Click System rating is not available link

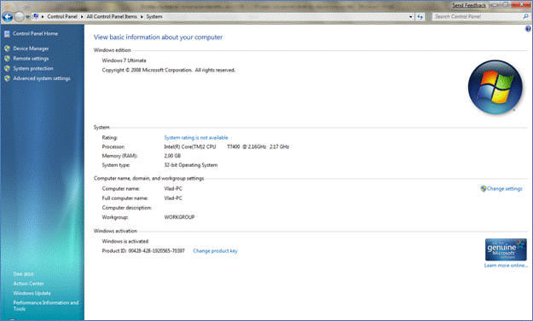coord(196,137)
